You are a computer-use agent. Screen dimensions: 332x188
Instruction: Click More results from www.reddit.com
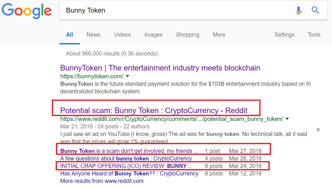click(x=102, y=181)
